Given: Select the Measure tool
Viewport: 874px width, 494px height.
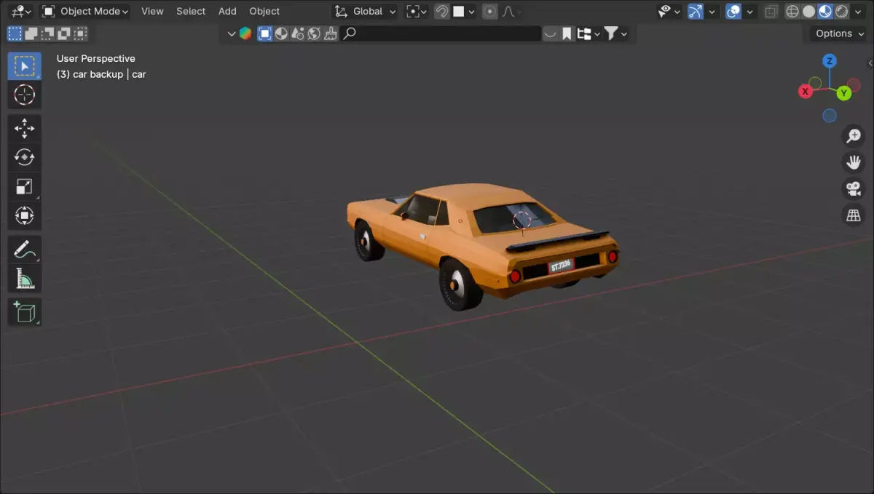Looking at the screenshot, I should pos(24,278).
